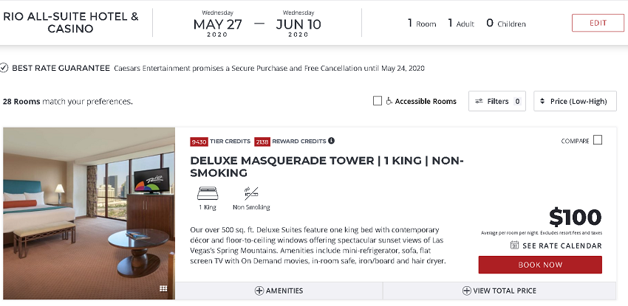Open the Price (Low-High) sort dropdown

575,101
